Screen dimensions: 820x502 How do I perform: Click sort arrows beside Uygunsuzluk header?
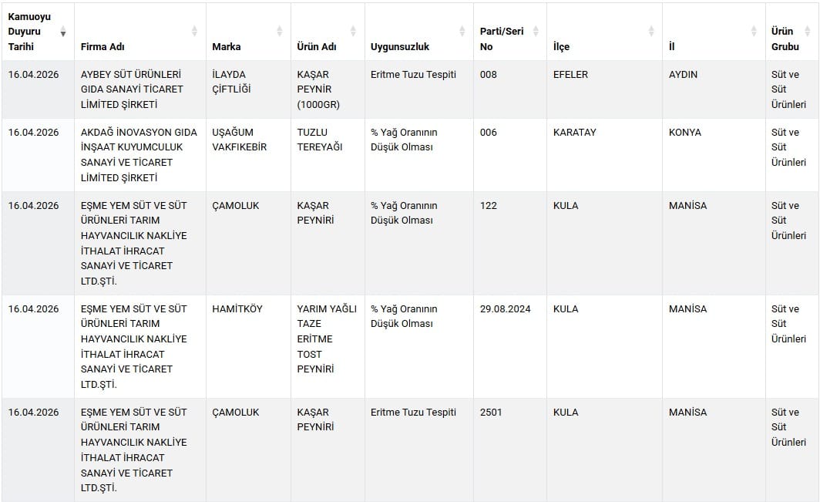pyautogui.click(x=462, y=32)
